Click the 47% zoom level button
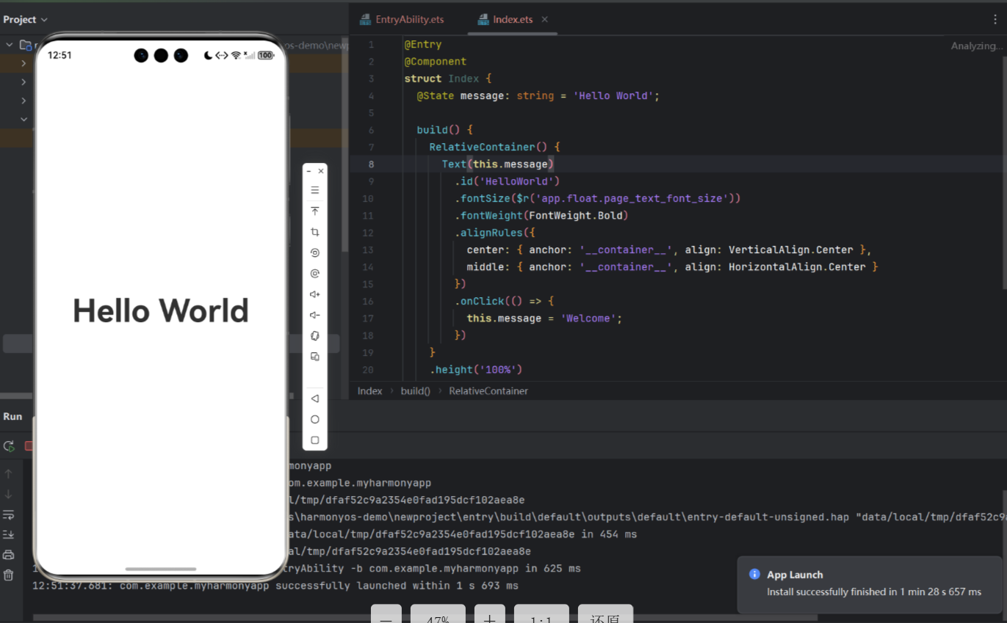The image size is (1007, 623). pos(438,615)
